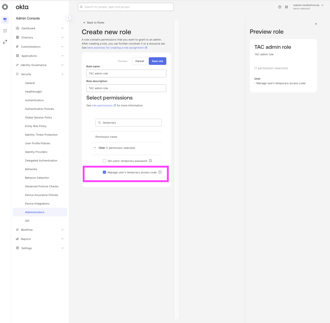Toggle the admin console switch in left rail
Screen dimensions: 330x323
click(5, 20)
